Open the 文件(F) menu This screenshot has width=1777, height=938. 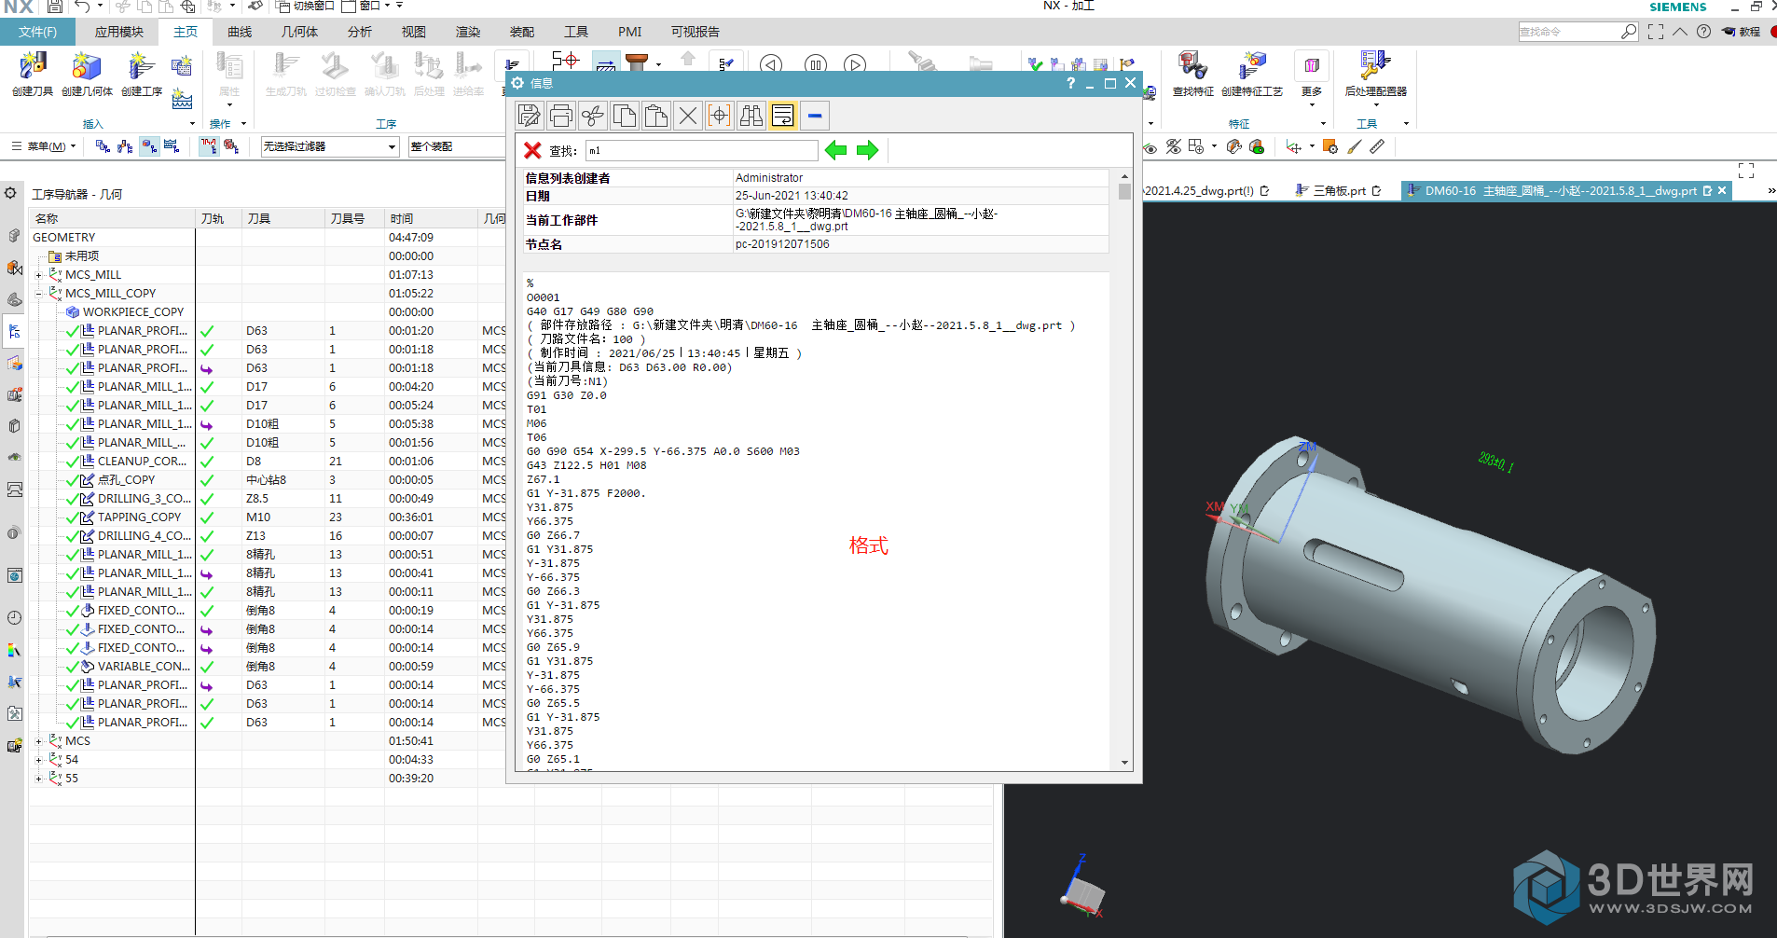[37, 32]
